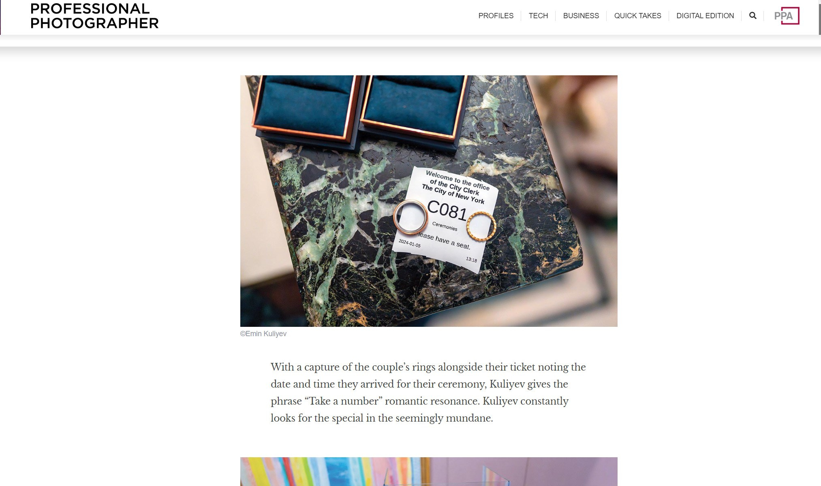This screenshot has width=821, height=486.
Task: Click the colorful image at page bottom
Action: tap(429, 471)
